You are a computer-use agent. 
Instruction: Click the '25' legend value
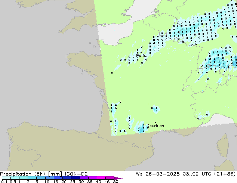(73, 182)
